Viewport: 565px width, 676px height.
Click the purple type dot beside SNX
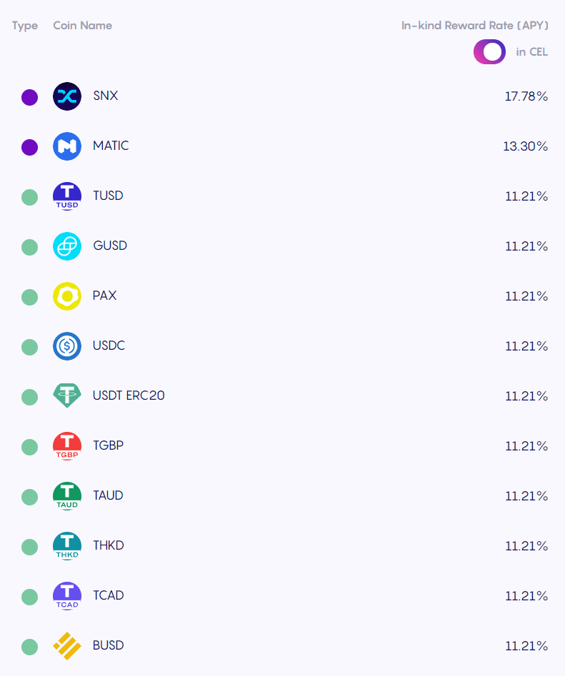point(30,97)
